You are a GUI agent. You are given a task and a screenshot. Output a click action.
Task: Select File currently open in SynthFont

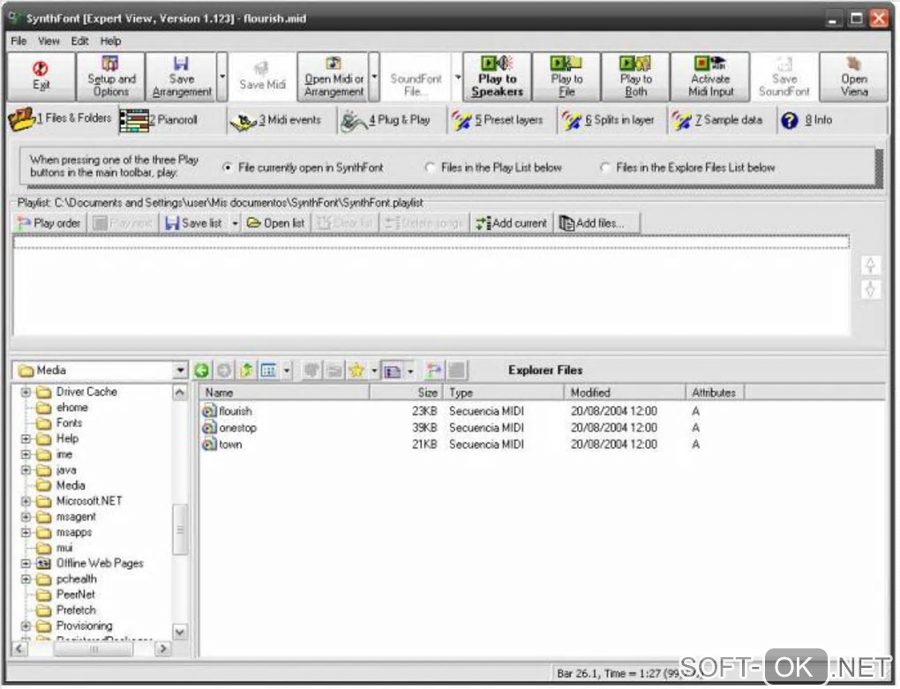point(228,168)
